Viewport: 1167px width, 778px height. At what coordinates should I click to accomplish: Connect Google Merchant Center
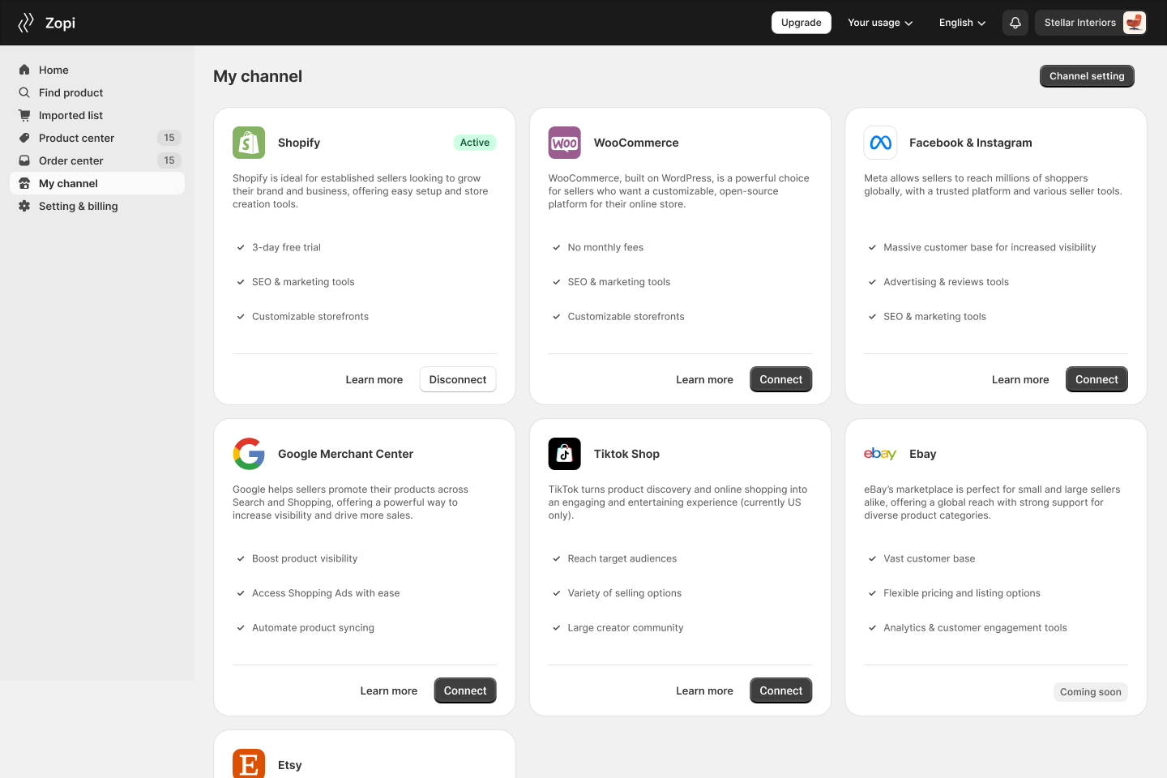(465, 690)
